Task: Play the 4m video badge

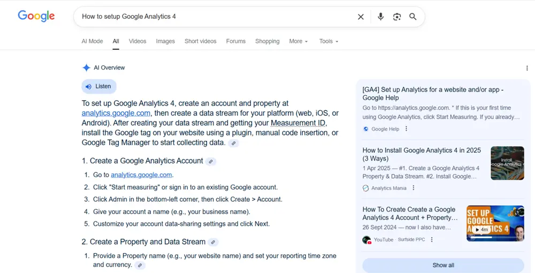Action: click(481, 230)
